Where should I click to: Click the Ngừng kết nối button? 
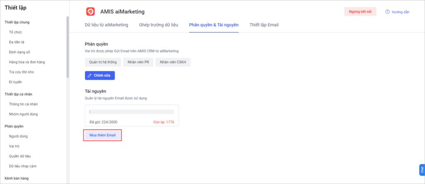click(x=360, y=12)
